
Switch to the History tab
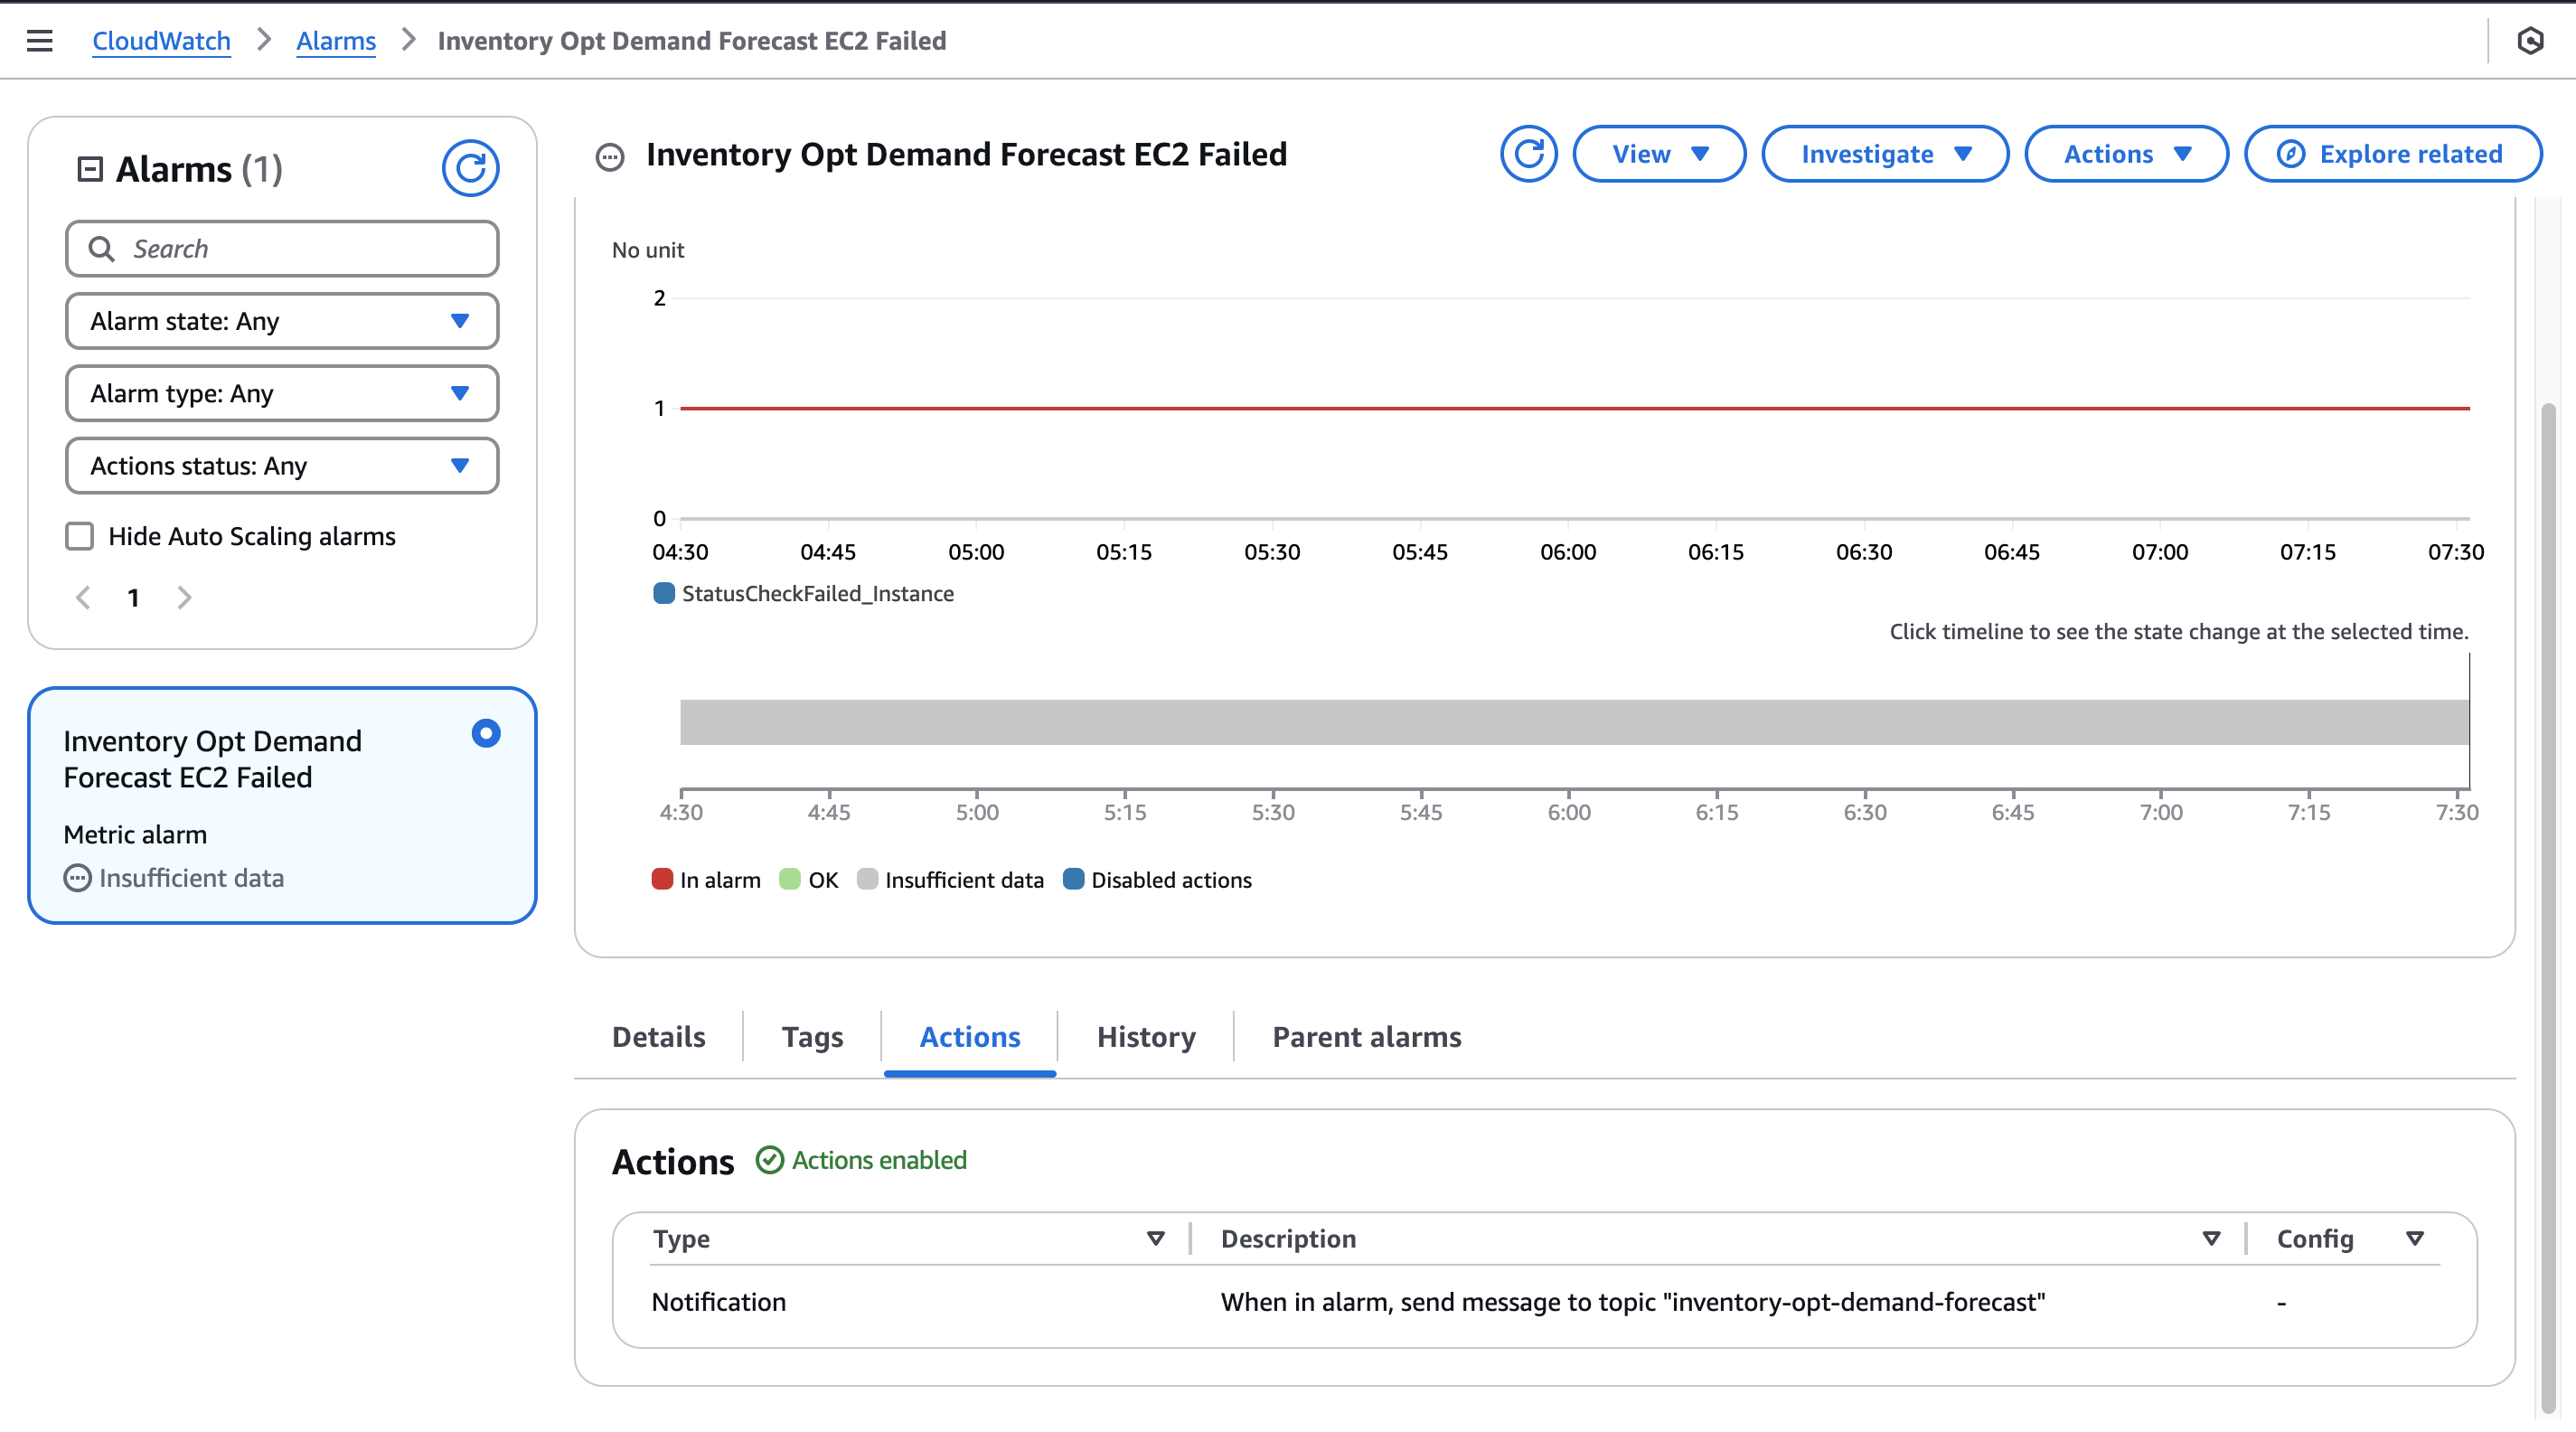point(1146,1037)
